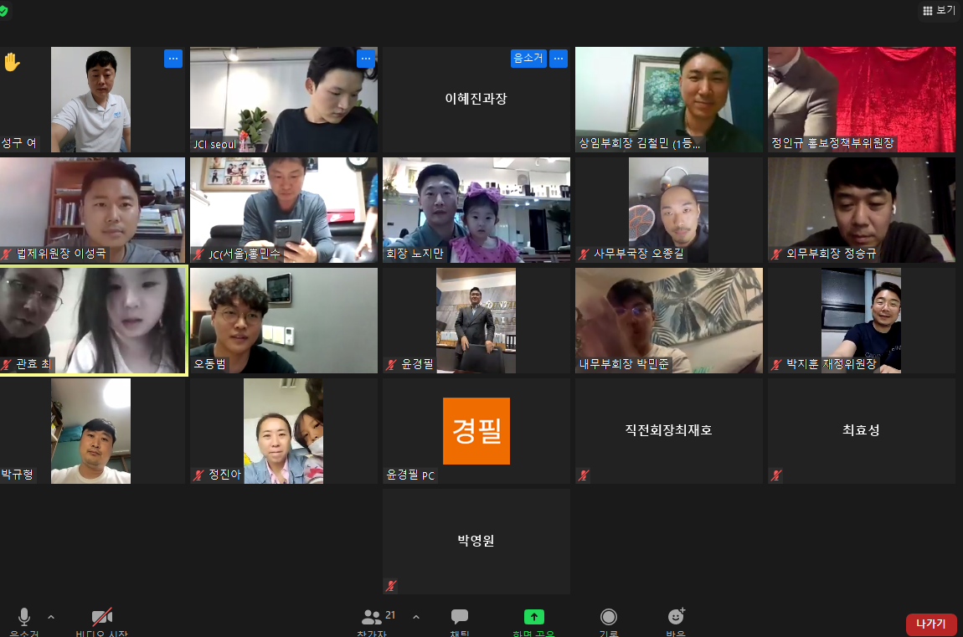Mute microphone with the mic icon

pyautogui.click(x=24, y=618)
